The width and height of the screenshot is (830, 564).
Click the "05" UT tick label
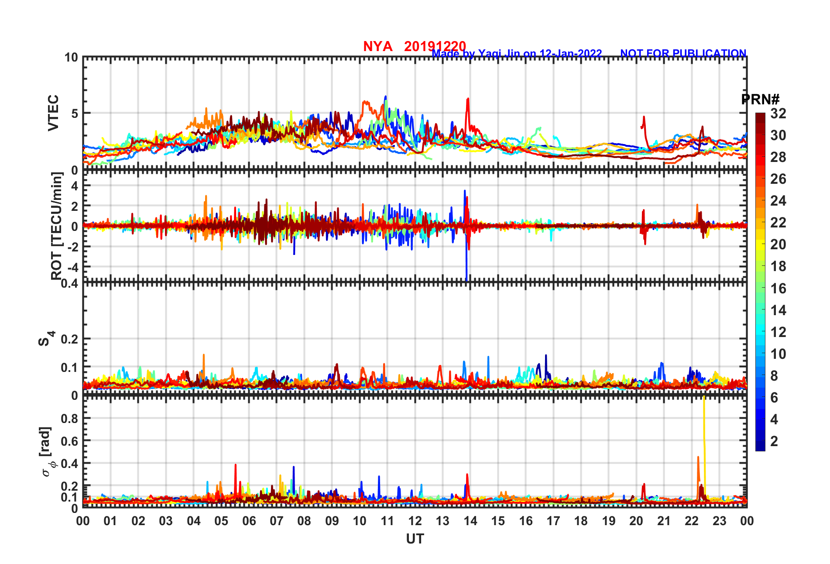(x=221, y=521)
